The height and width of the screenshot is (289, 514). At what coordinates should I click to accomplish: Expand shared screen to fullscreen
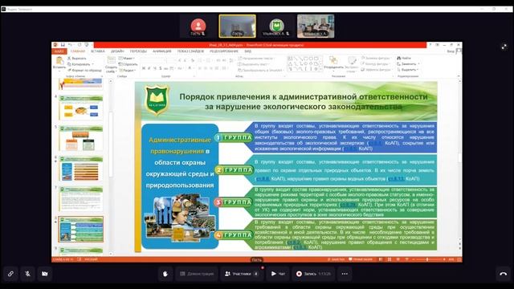pos(504,47)
